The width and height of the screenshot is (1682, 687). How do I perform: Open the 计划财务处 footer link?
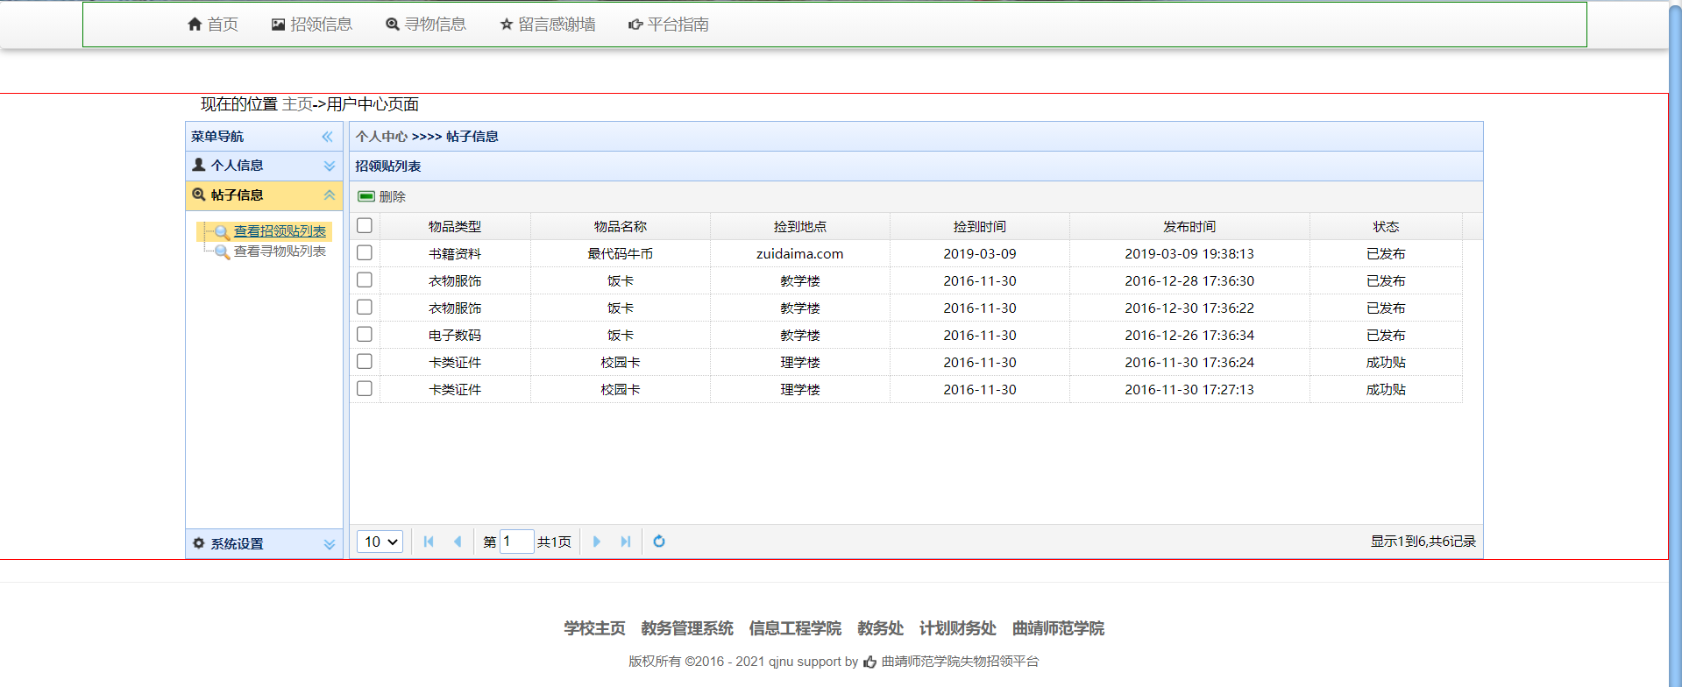click(x=958, y=628)
